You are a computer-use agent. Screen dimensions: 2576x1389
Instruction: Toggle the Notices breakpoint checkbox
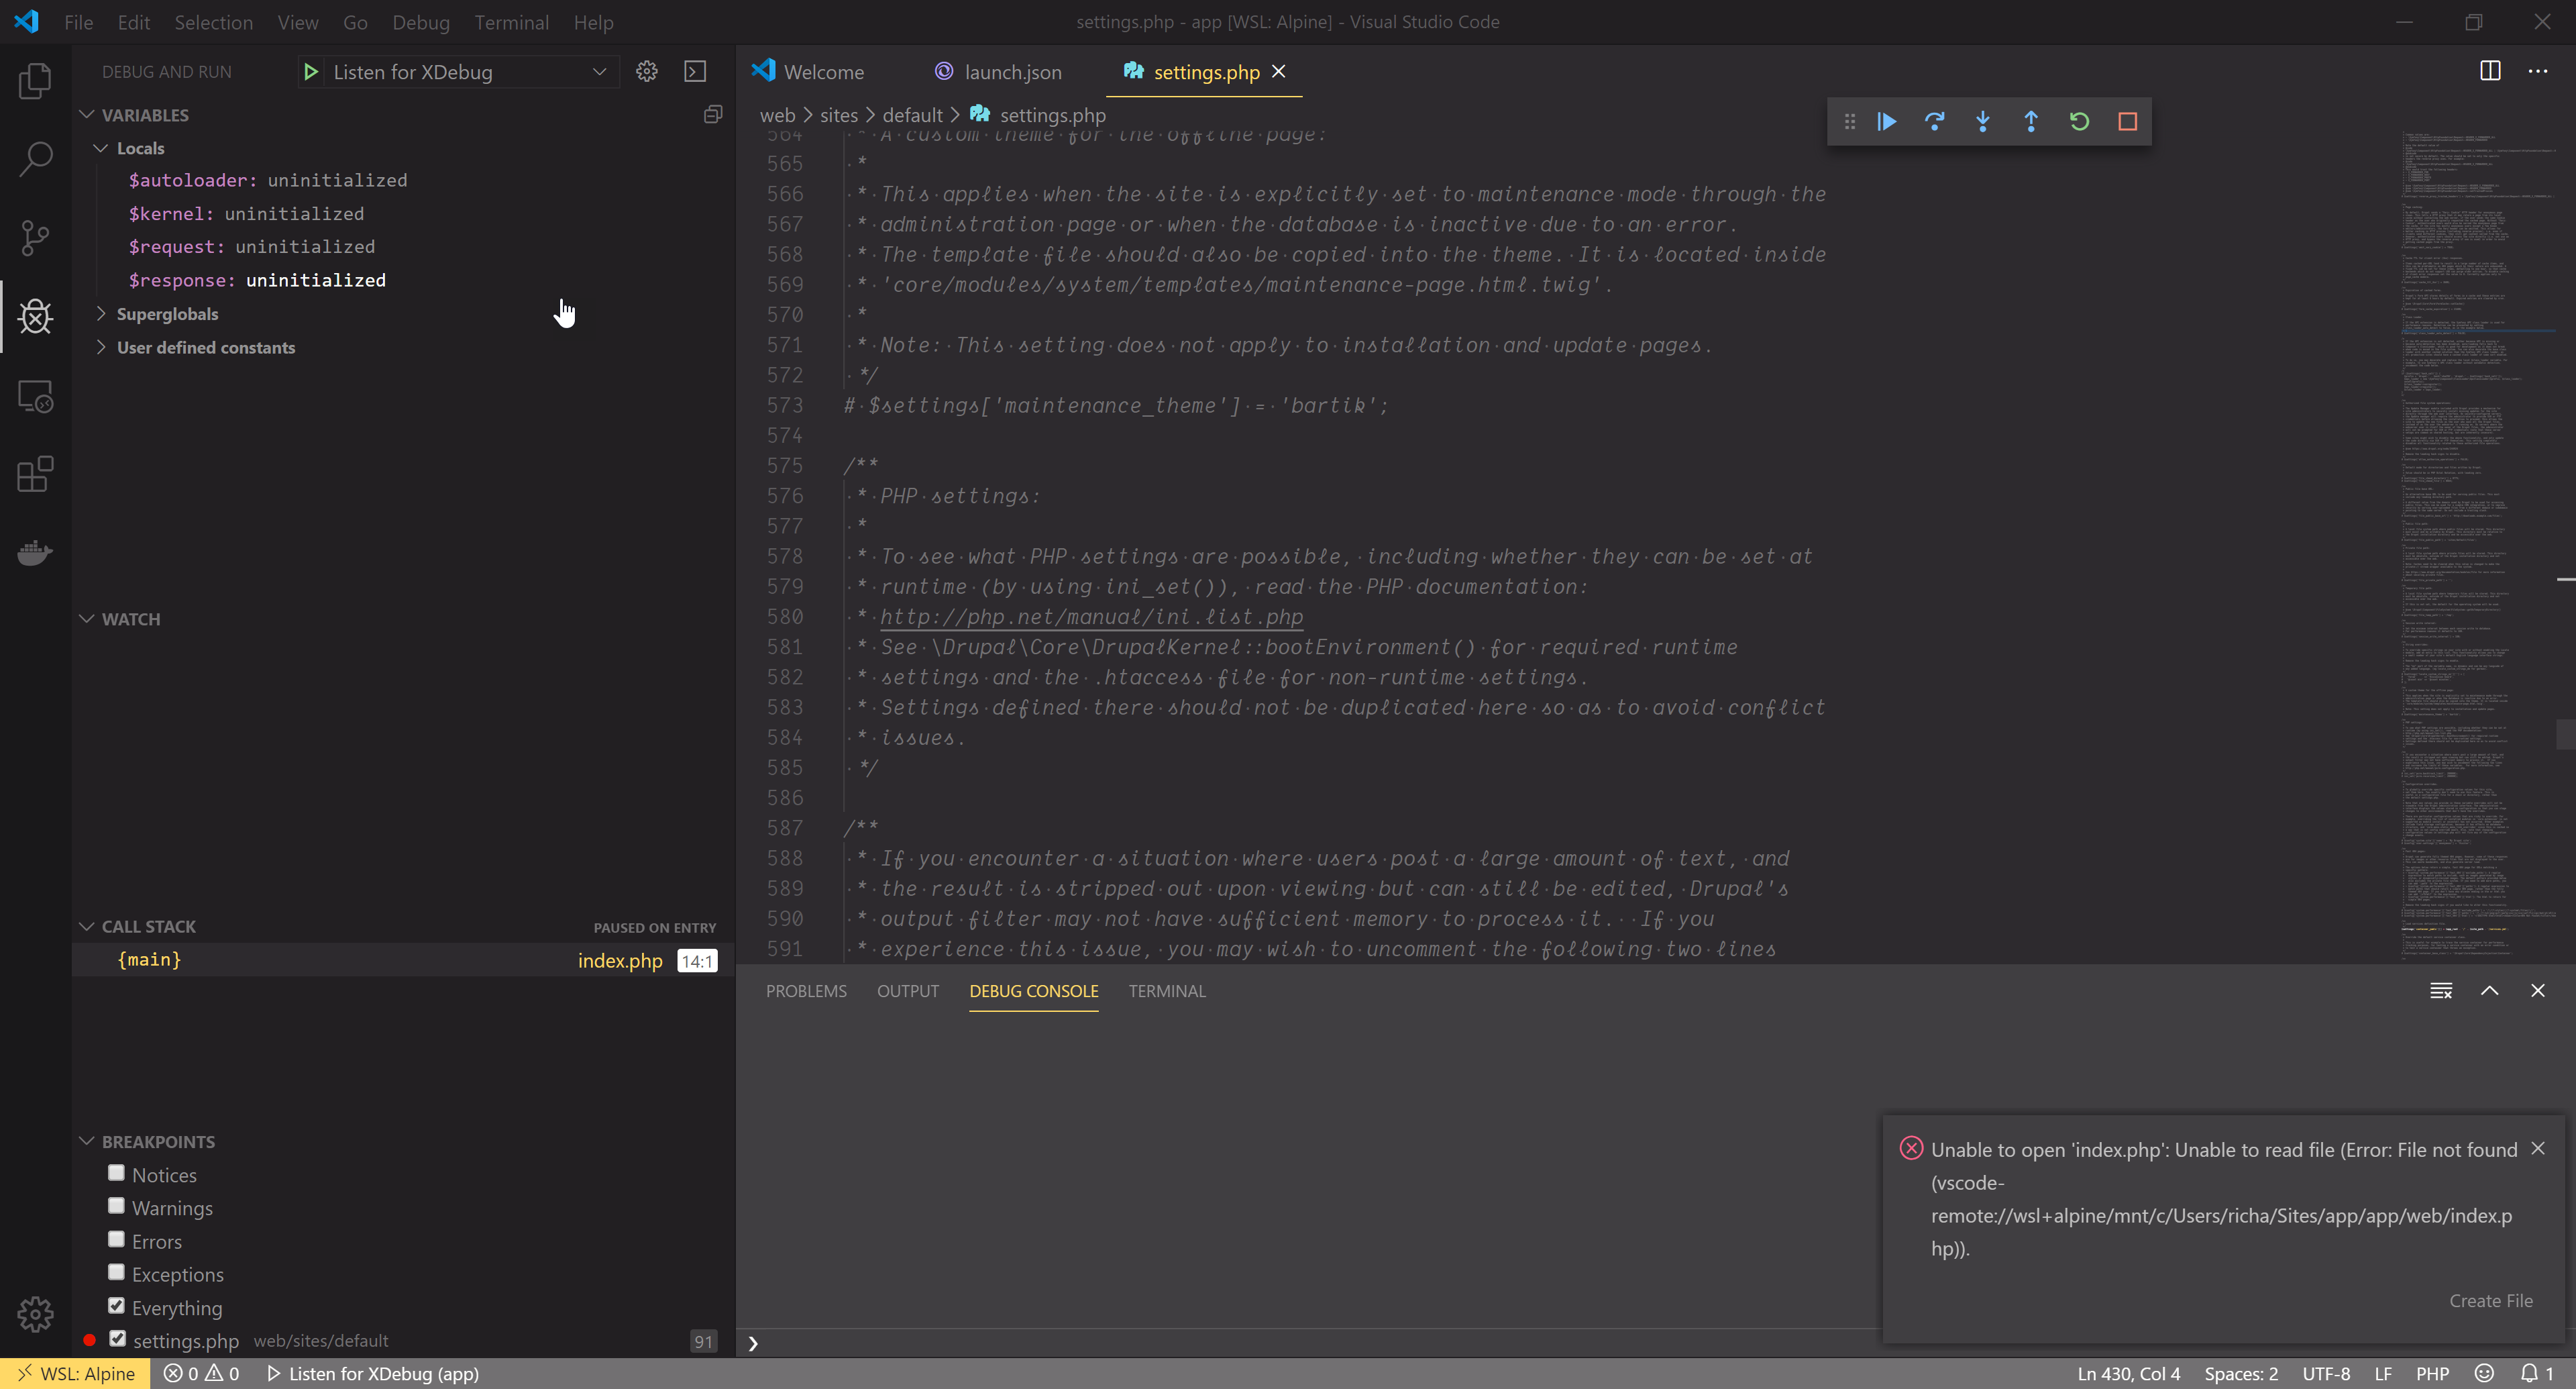(x=117, y=1173)
